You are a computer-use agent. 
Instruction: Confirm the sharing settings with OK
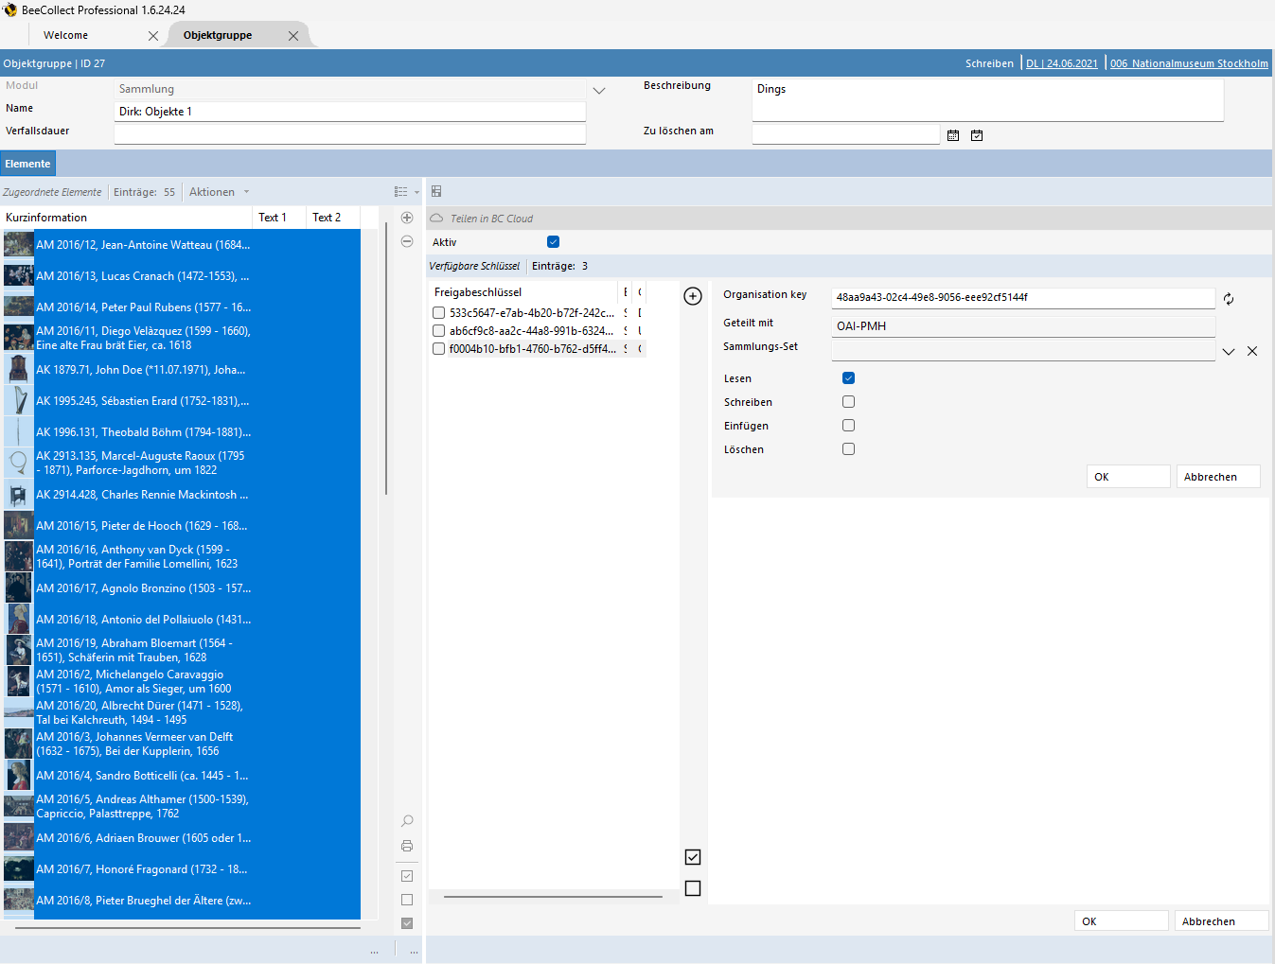pyautogui.click(x=1127, y=476)
